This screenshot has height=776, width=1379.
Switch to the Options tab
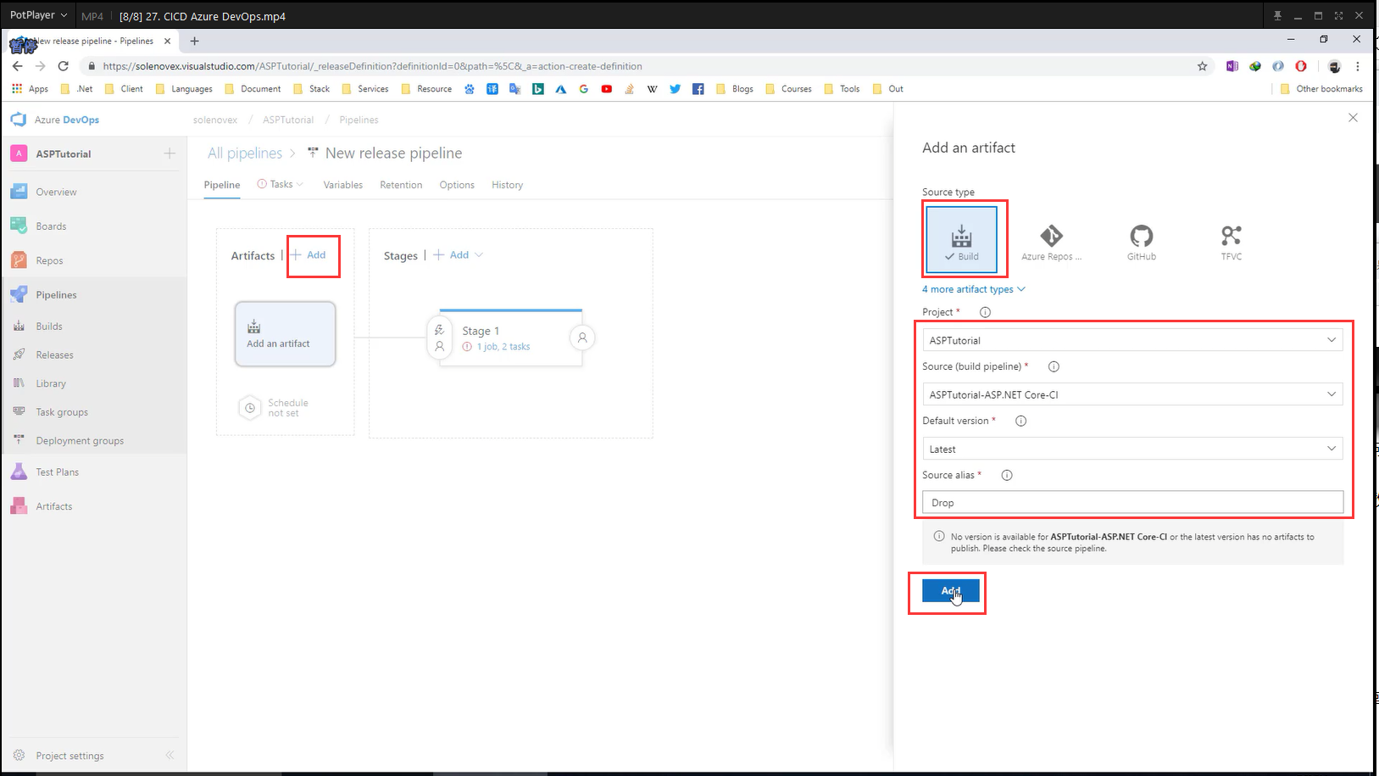pos(457,185)
